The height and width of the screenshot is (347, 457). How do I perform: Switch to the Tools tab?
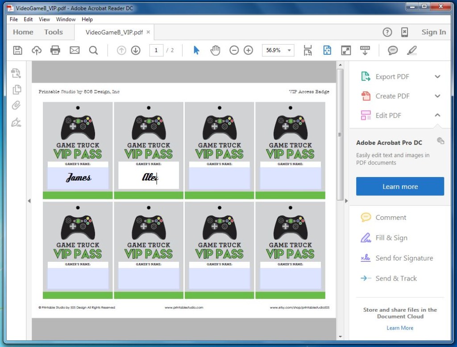click(x=53, y=32)
